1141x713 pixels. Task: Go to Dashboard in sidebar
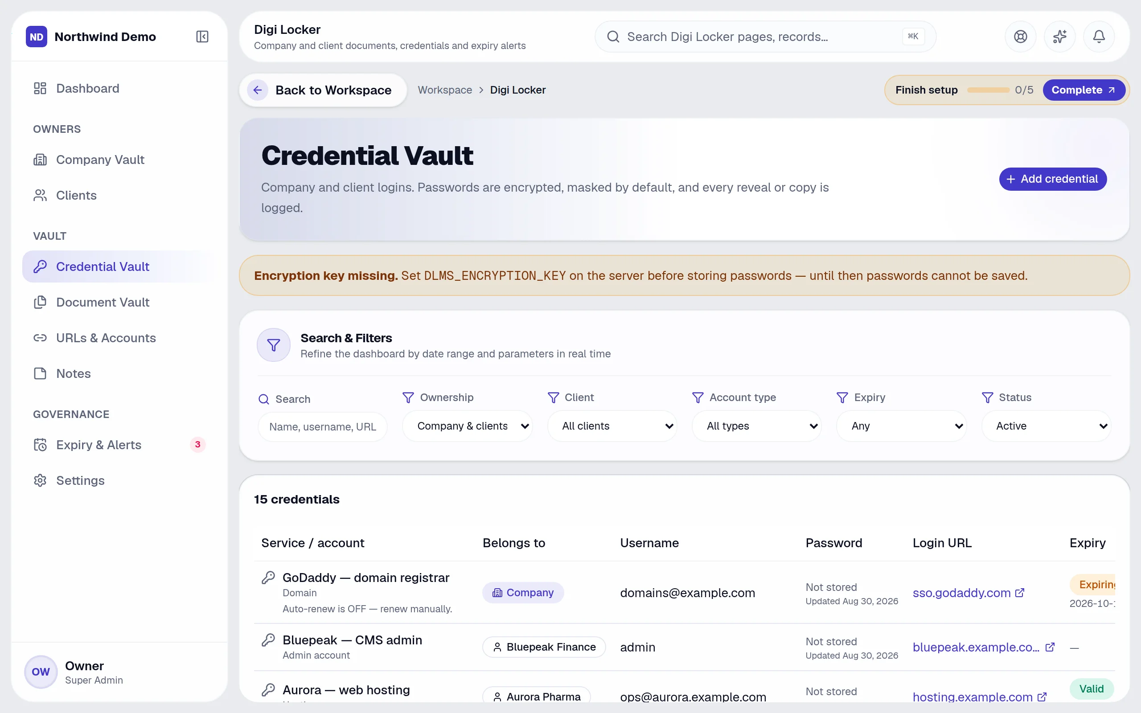point(119,88)
